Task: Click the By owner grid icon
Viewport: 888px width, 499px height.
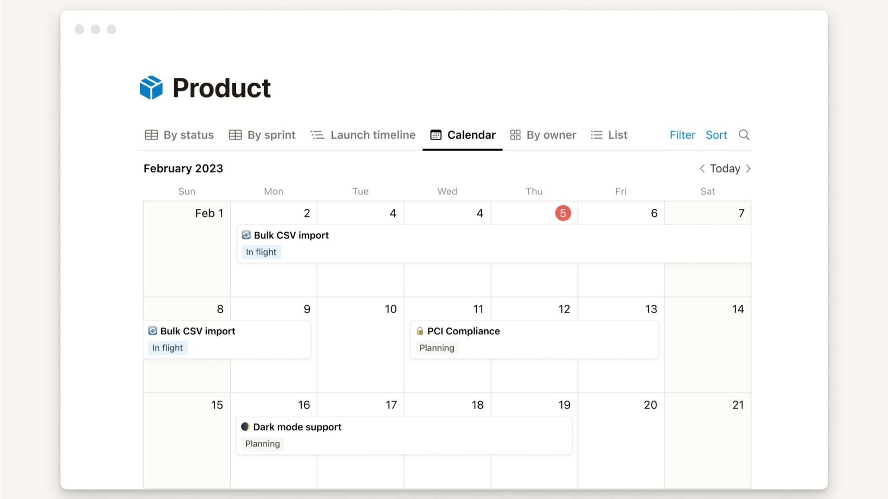Action: tap(516, 135)
